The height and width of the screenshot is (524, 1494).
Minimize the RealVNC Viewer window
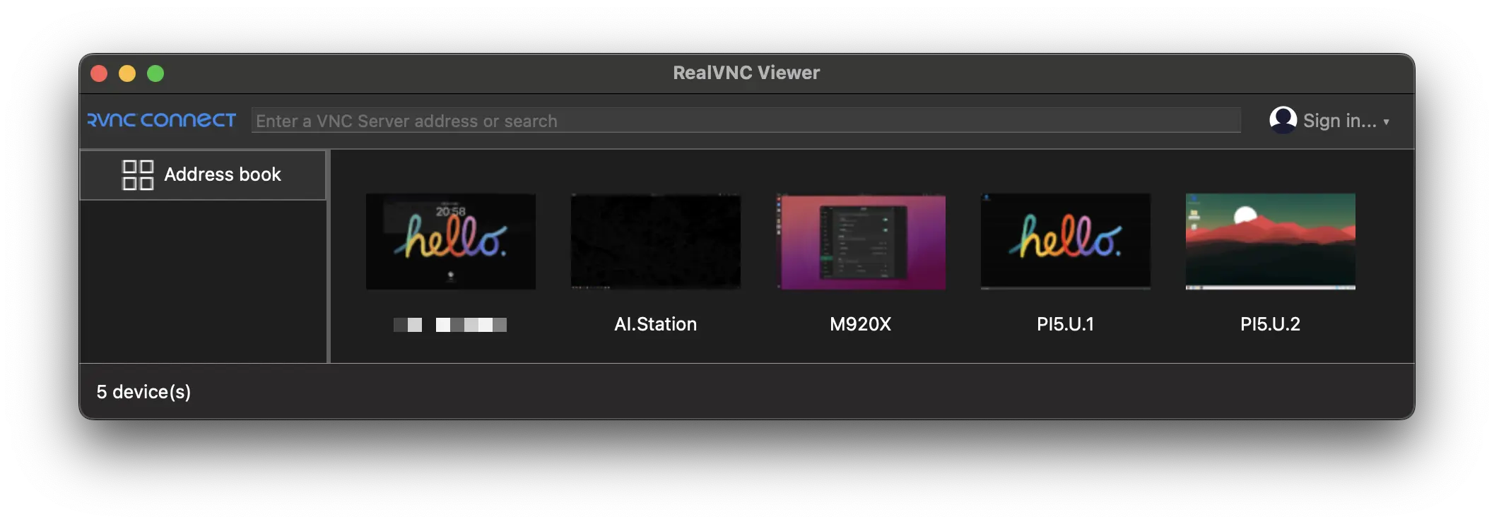[x=127, y=73]
